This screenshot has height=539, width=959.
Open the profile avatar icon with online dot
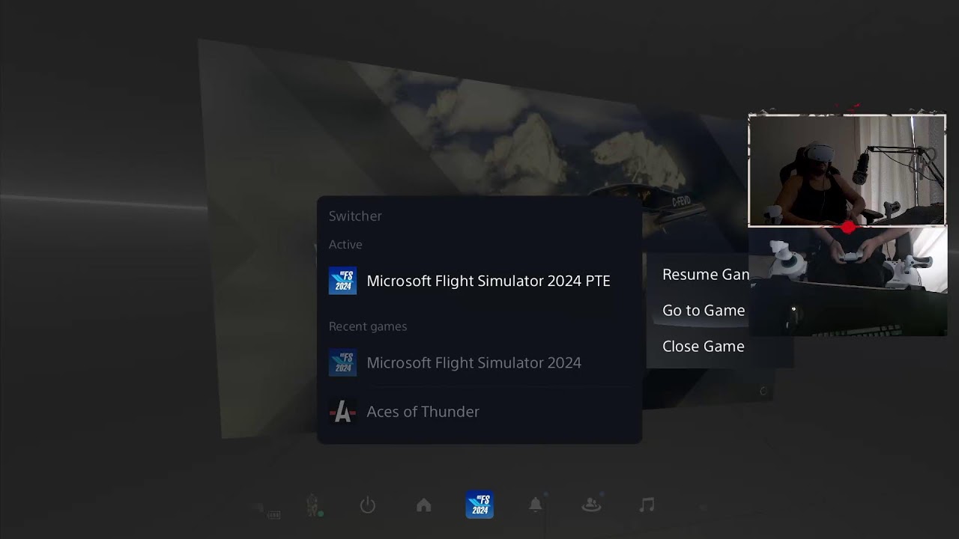[314, 506]
